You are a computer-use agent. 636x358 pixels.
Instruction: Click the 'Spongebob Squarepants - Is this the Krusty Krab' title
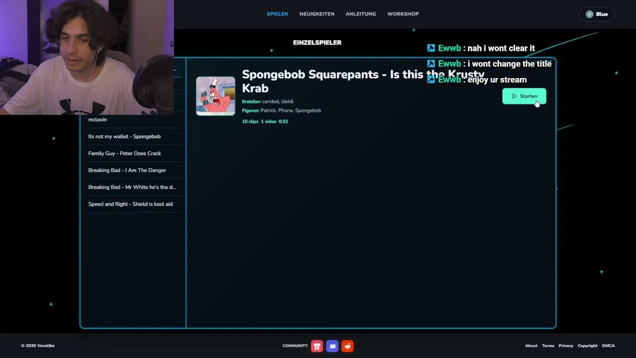363,81
